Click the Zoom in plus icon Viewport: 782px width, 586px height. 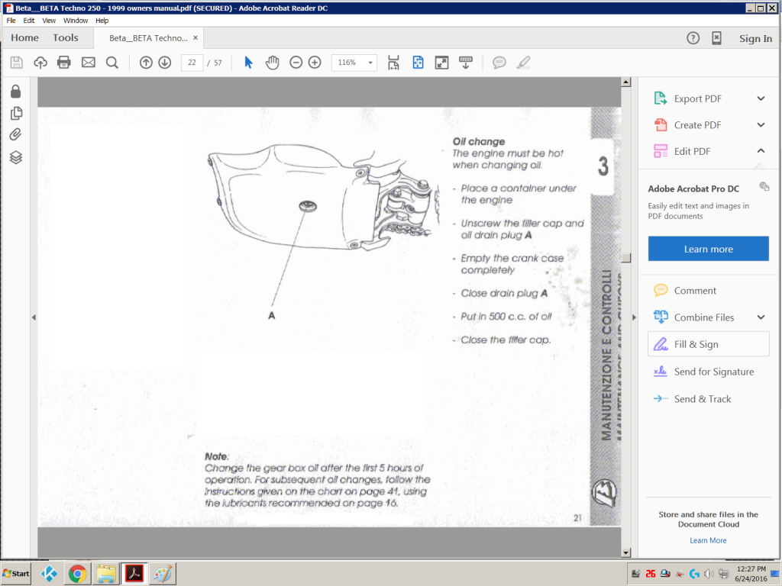click(x=315, y=63)
